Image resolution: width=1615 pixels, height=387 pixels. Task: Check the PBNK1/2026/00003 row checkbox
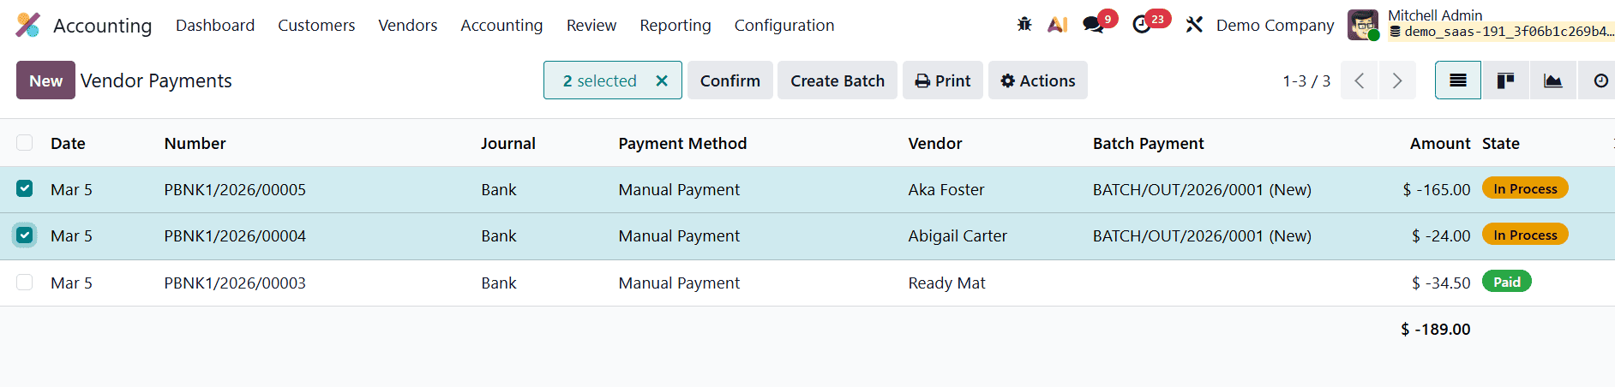pyautogui.click(x=25, y=283)
